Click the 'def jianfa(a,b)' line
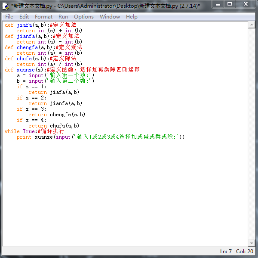The height and width of the screenshot is (258, 258). point(42,36)
